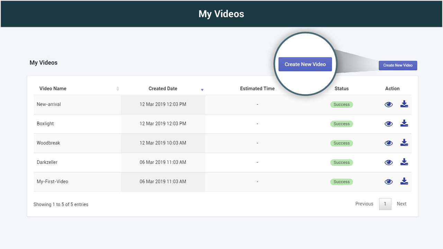Image resolution: width=443 pixels, height=249 pixels.
Task: Click the Status column header
Action: [x=342, y=89]
